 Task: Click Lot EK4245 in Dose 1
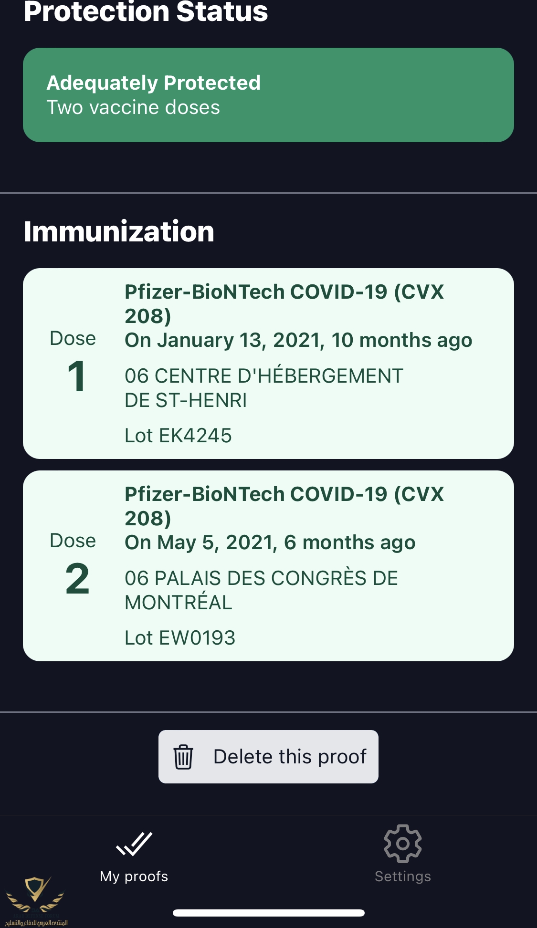[178, 436]
